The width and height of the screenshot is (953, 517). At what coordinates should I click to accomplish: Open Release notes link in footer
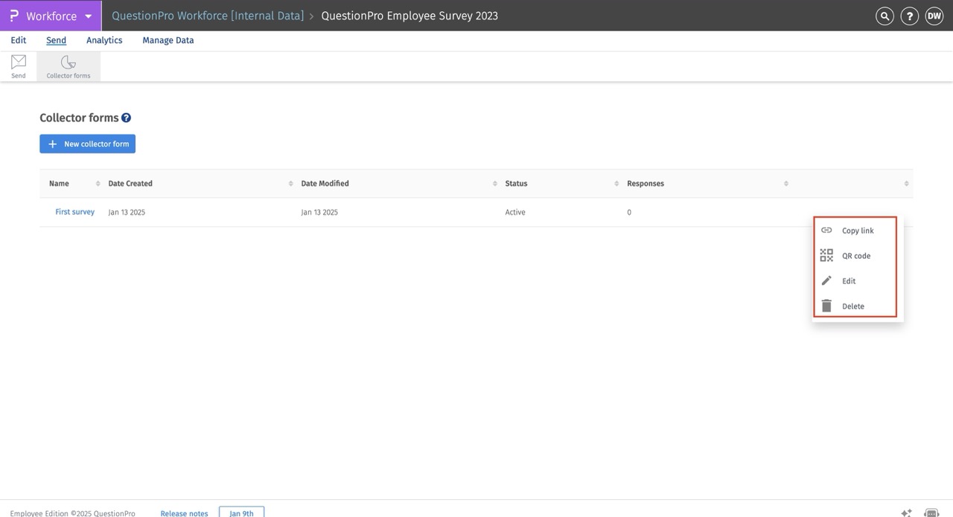[x=184, y=513]
